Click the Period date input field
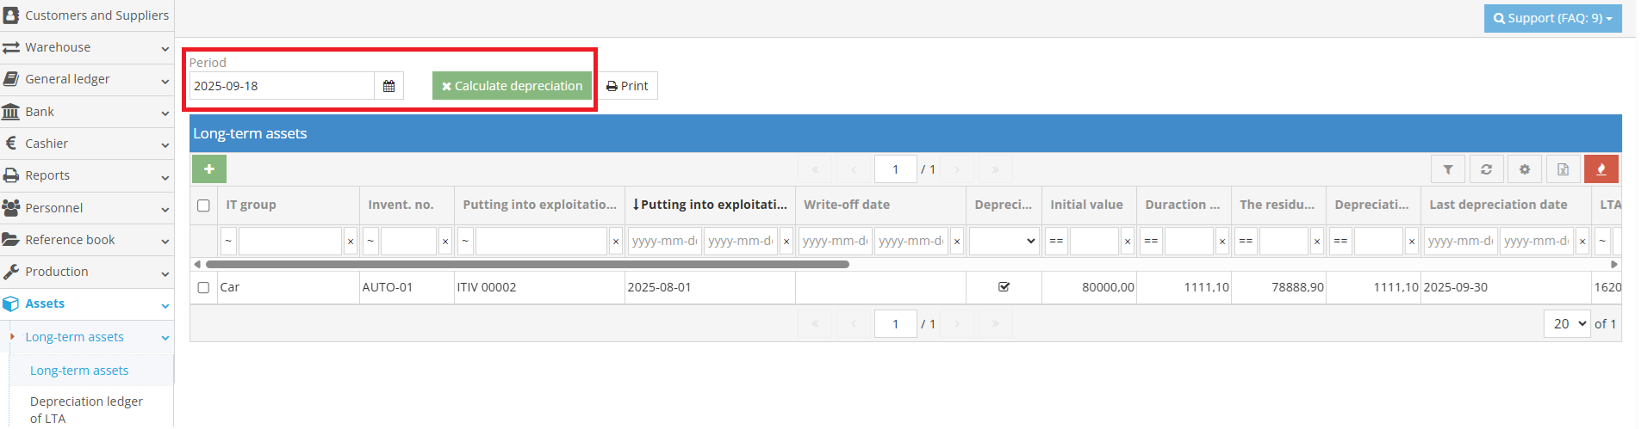The image size is (1647, 429). [x=282, y=86]
